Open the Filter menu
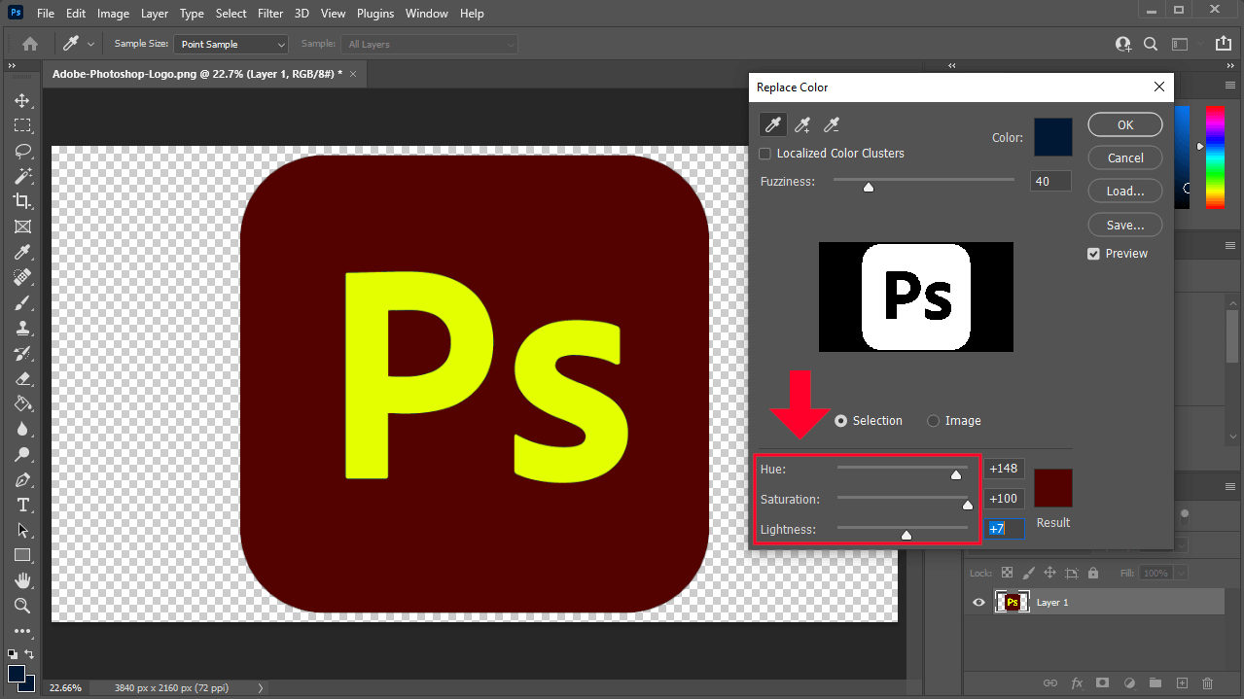 pyautogui.click(x=270, y=14)
